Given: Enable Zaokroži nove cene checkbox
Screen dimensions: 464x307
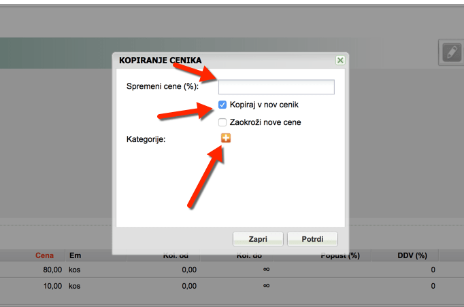Looking at the screenshot, I should click(222, 122).
